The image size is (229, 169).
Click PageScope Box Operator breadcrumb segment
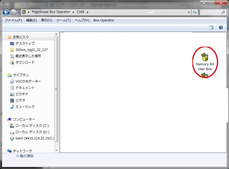51,12
